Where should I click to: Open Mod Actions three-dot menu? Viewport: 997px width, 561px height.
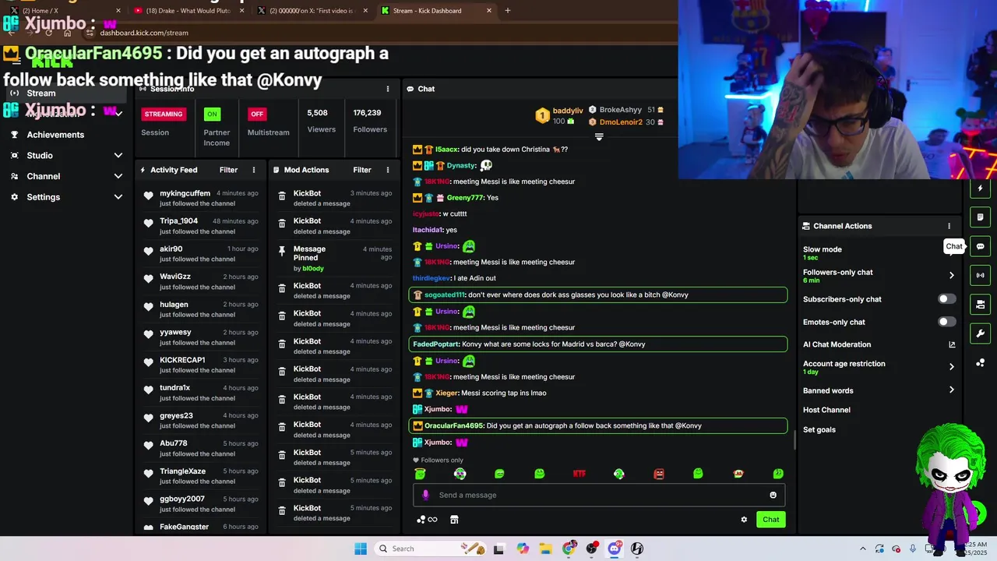[388, 170]
